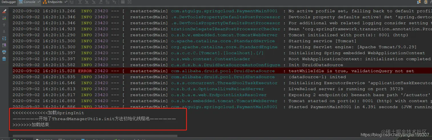
Task: Click the Force Step Into debugger icon
Action: pos(93,2)
